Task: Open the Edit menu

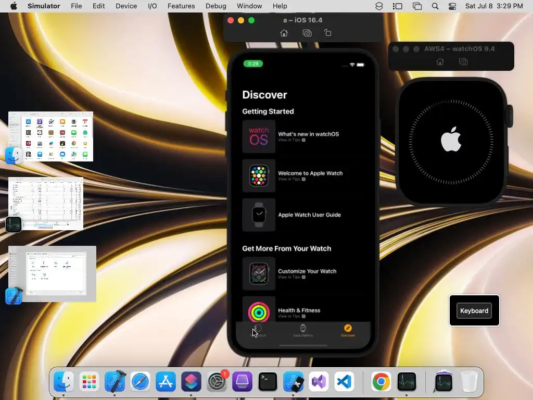Action: click(x=98, y=6)
